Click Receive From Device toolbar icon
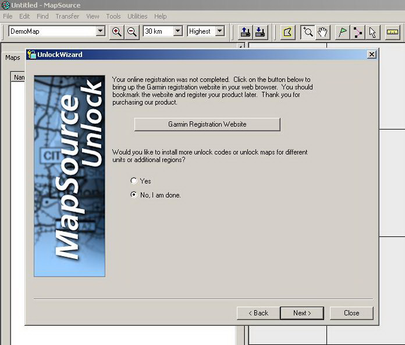The width and height of the screenshot is (405, 345). click(260, 32)
